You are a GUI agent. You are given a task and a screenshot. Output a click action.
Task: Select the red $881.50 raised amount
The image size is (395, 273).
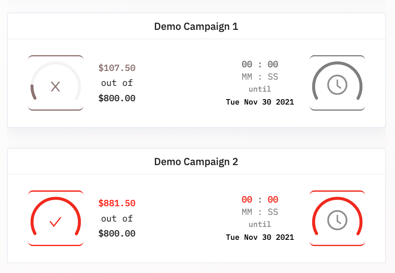(117, 203)
